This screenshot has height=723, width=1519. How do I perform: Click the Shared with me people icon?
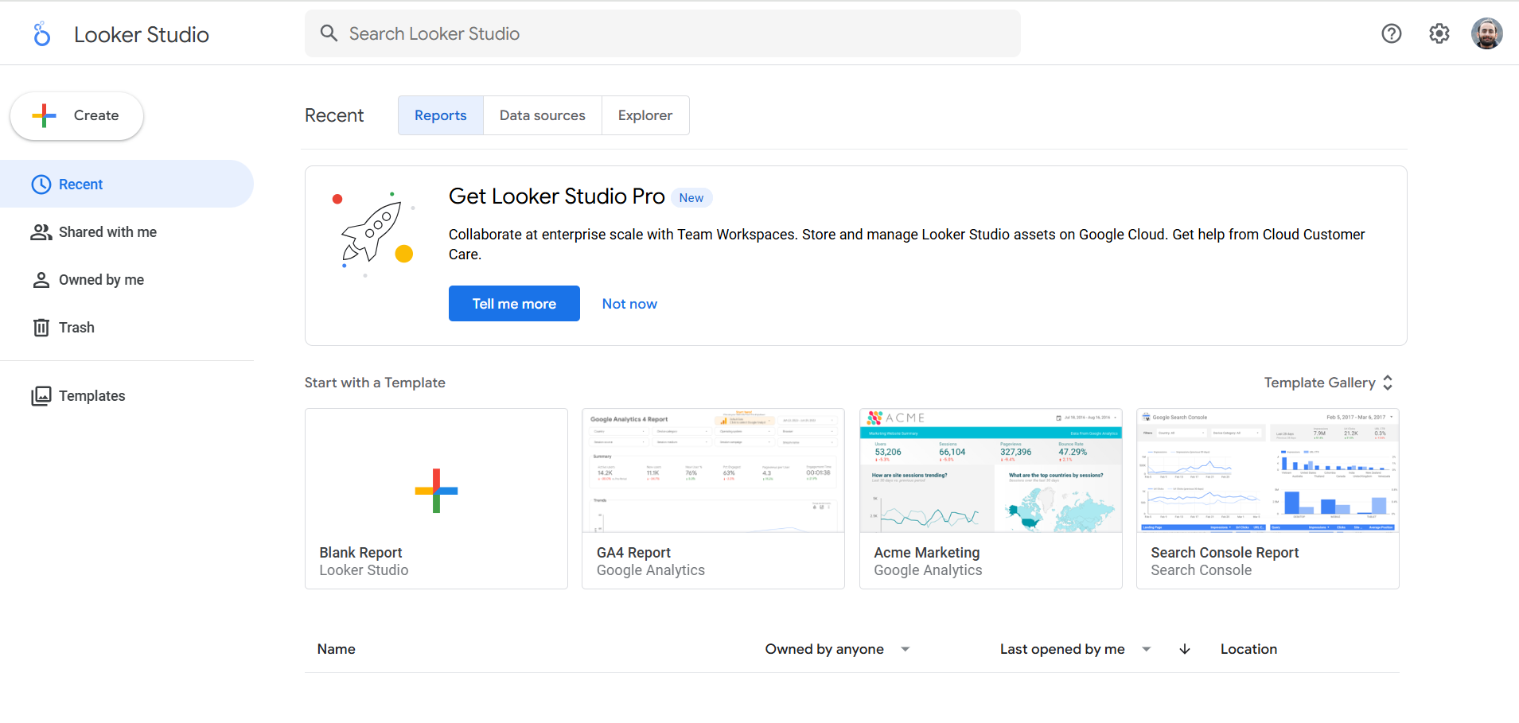click(41, 232)
